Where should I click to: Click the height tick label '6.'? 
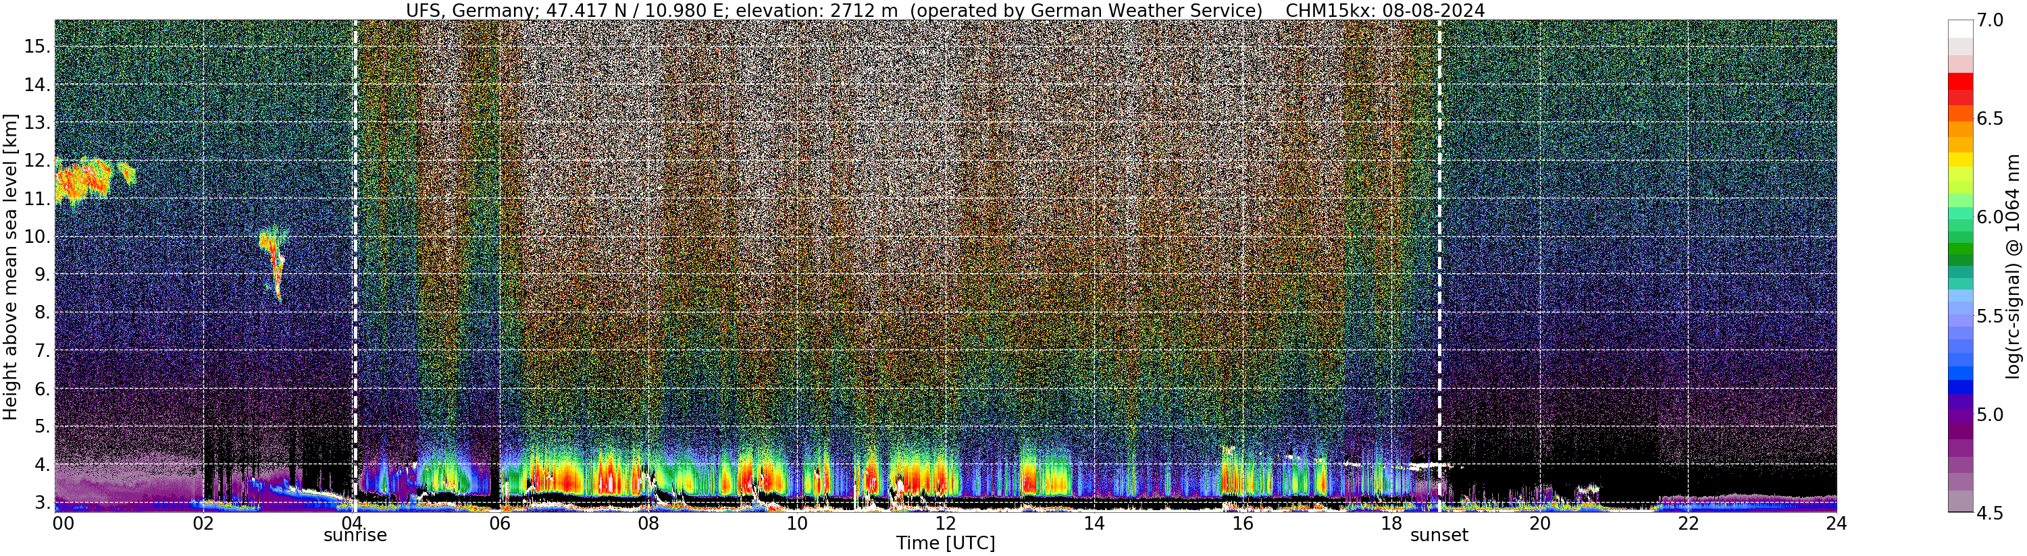tap(42, 389)
